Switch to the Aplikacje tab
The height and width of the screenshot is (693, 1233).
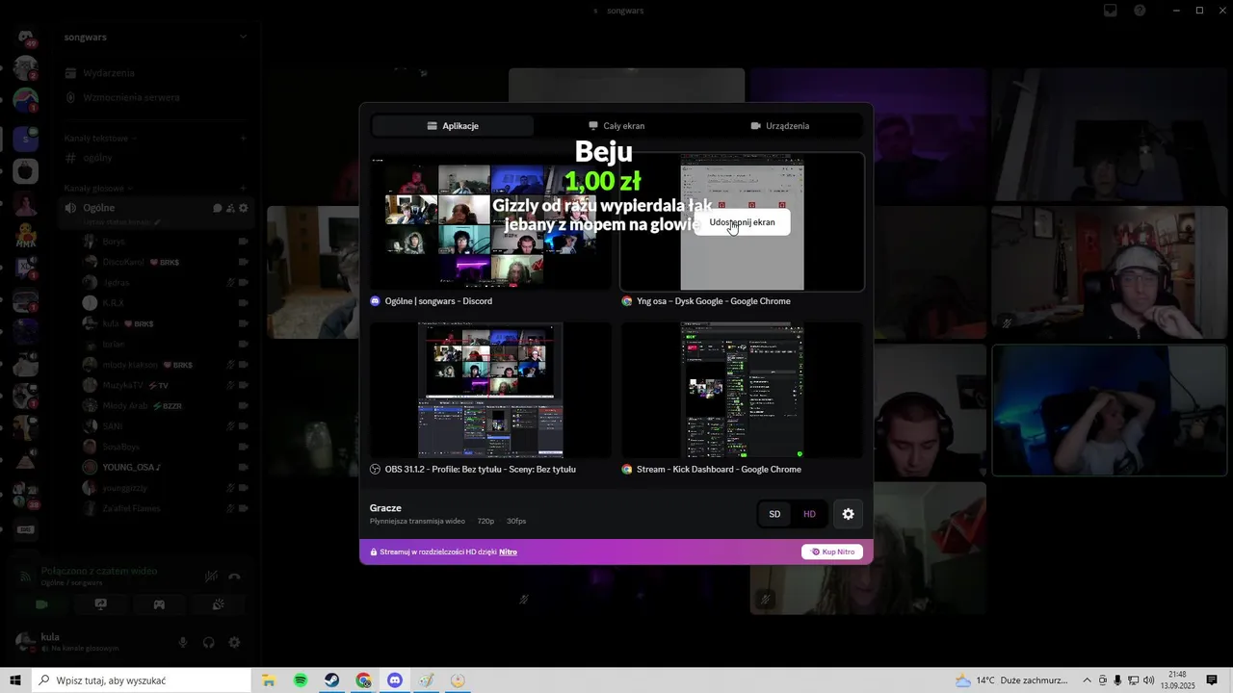tap(453, 126)
